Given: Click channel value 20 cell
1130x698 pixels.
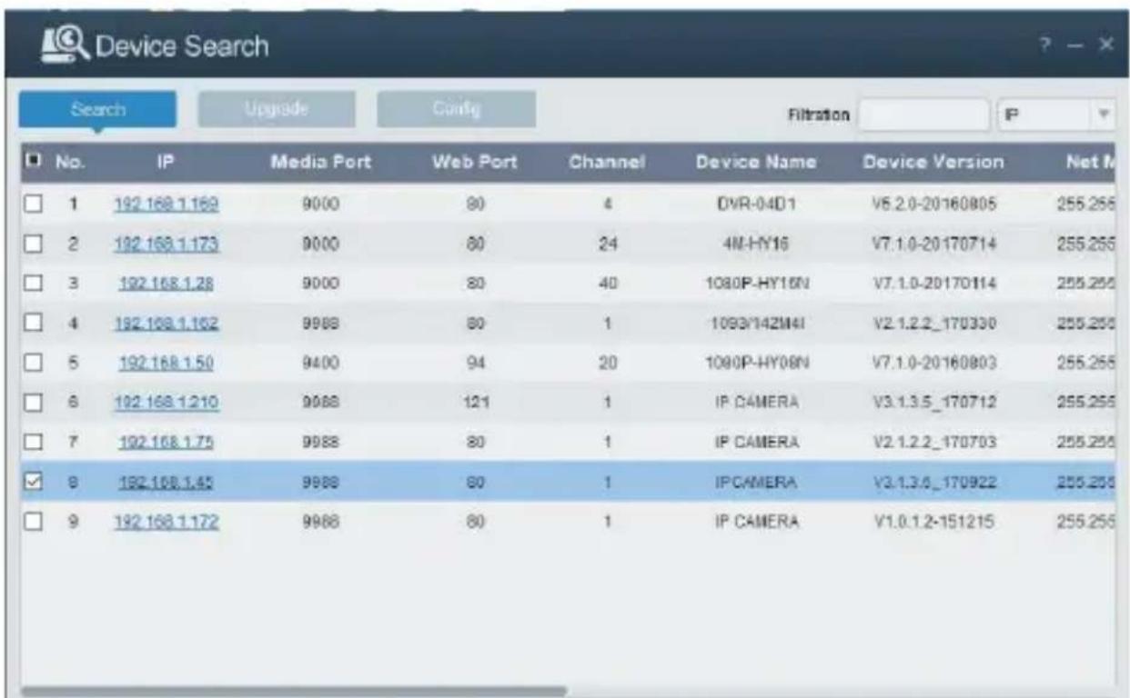Looking at the screenshot, I should click(609, 364).
